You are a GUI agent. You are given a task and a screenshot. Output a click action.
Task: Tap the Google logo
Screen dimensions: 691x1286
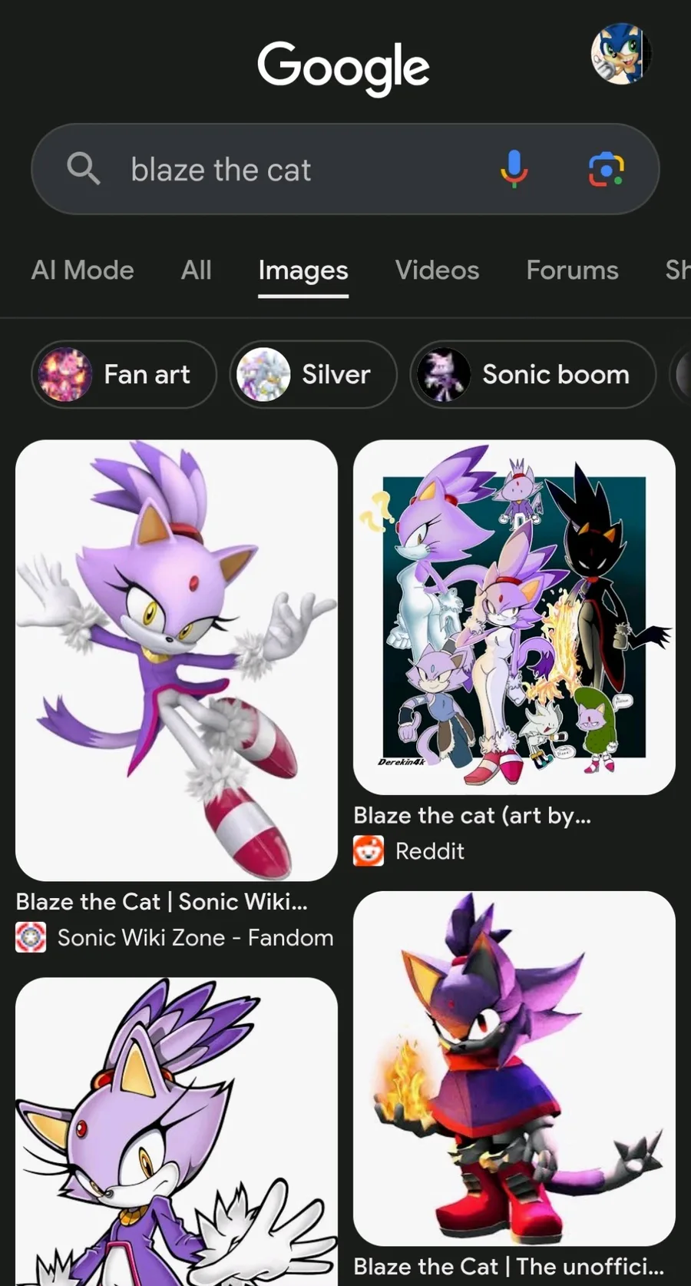[343, 67]
